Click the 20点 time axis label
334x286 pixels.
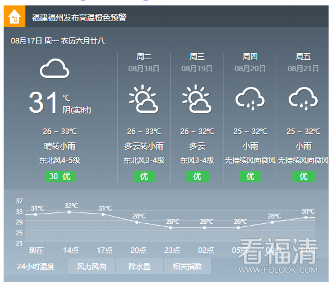[138, 250]
